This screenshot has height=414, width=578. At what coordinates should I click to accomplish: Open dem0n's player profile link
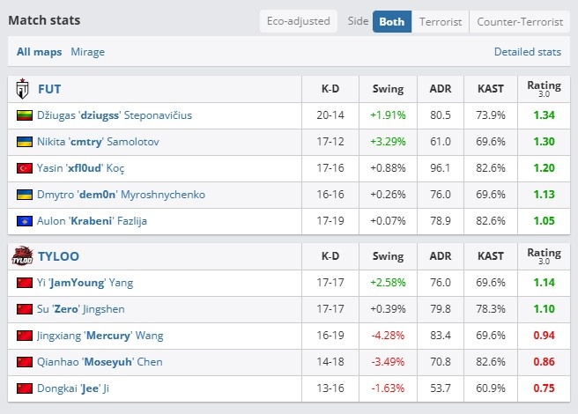[121, 195]
